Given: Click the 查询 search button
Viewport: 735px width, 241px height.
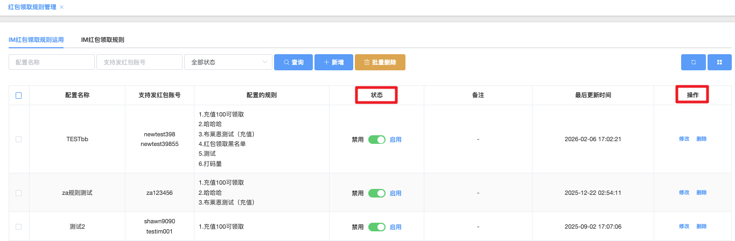Looking at the screenshot, I should pos(293,62).
